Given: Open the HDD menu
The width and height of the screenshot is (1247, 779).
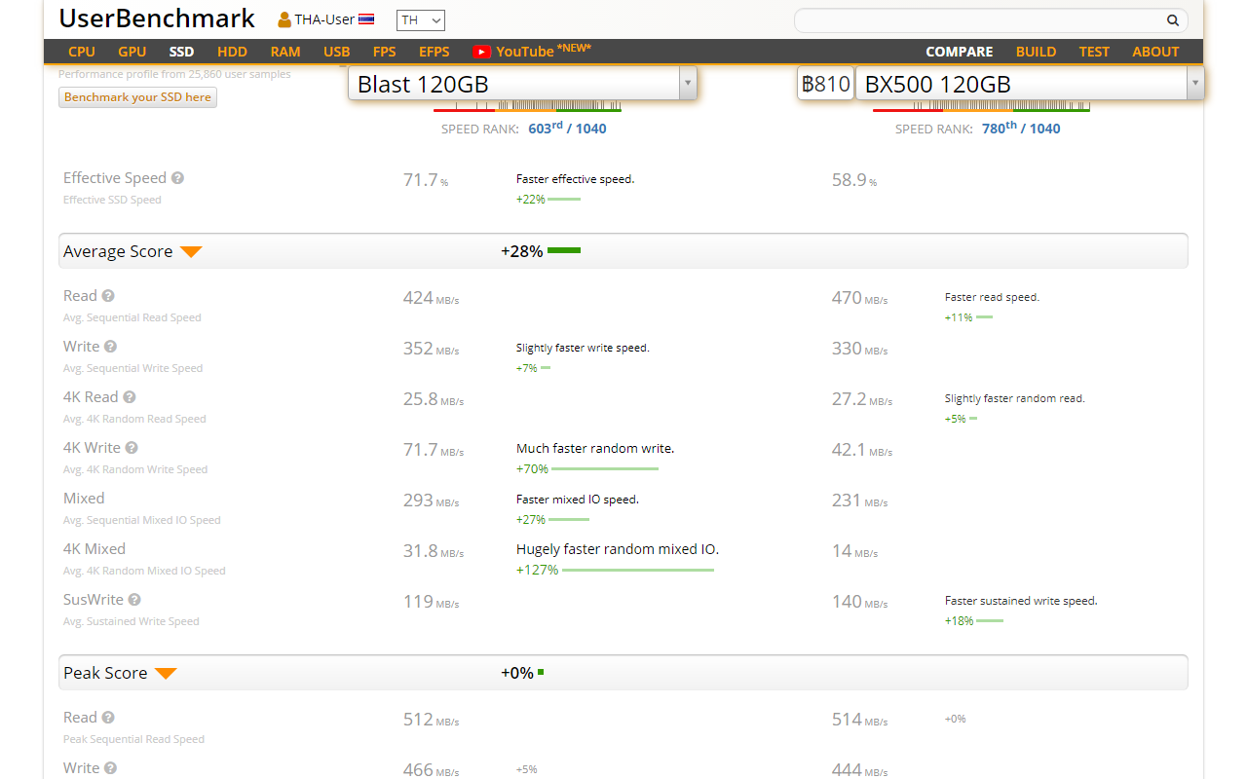Looking at the screenshot, I should coord(232,52).
